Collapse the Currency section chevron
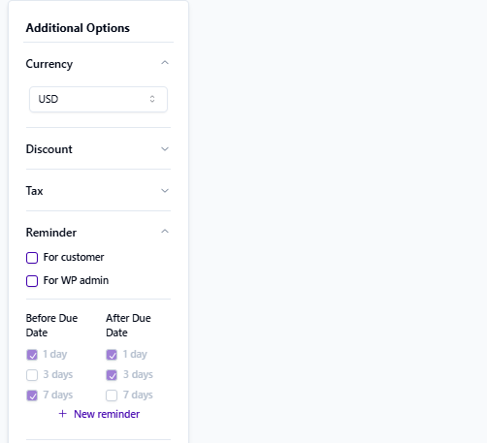 point(165,63)
